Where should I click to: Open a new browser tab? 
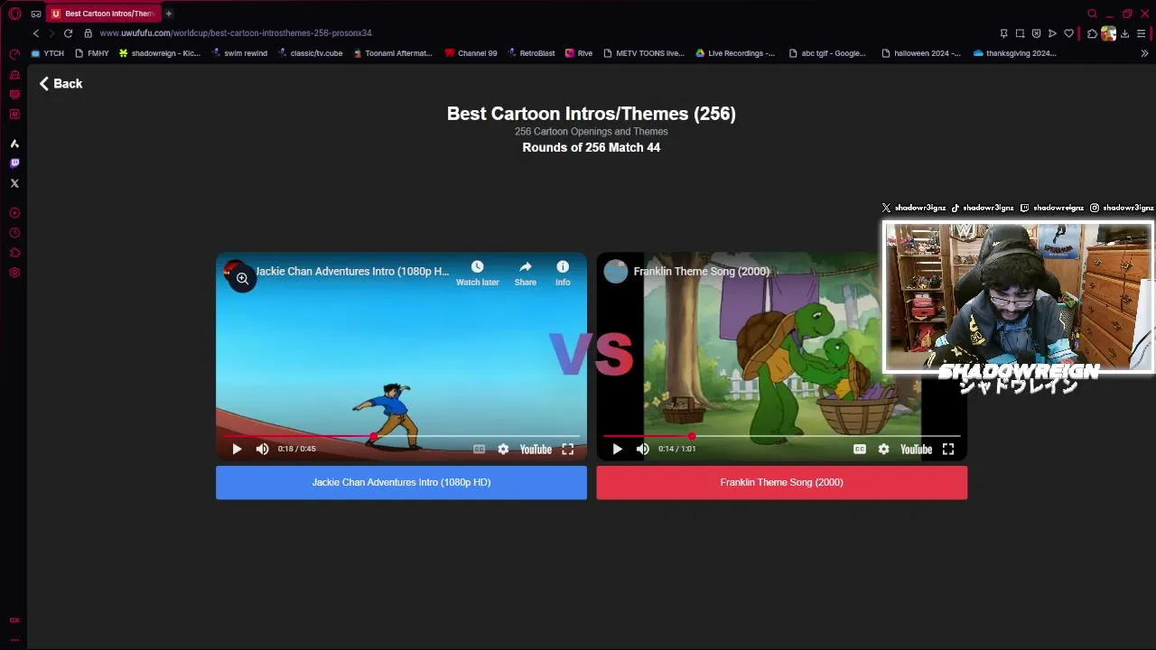coord(169,14)
